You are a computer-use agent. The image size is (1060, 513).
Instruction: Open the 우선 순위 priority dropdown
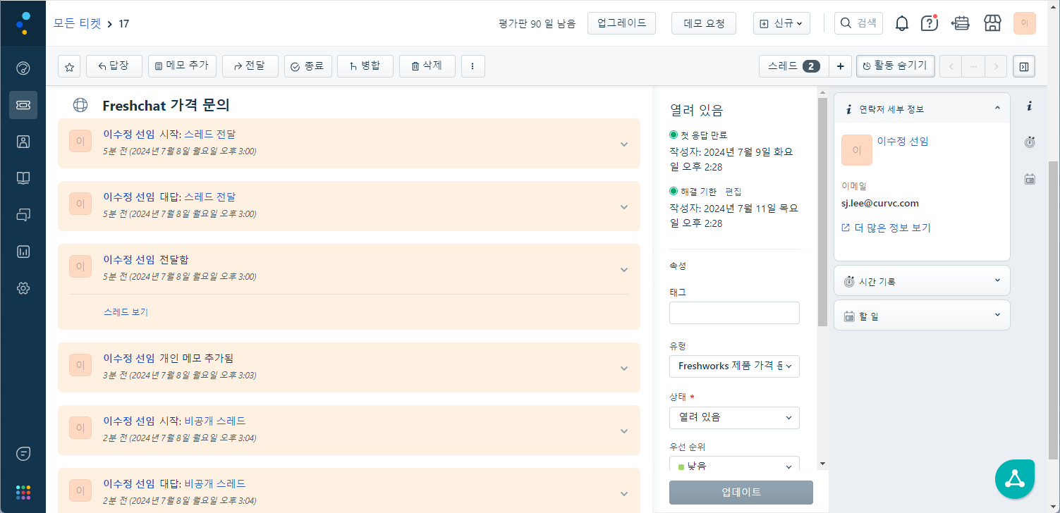click(734, 464)
